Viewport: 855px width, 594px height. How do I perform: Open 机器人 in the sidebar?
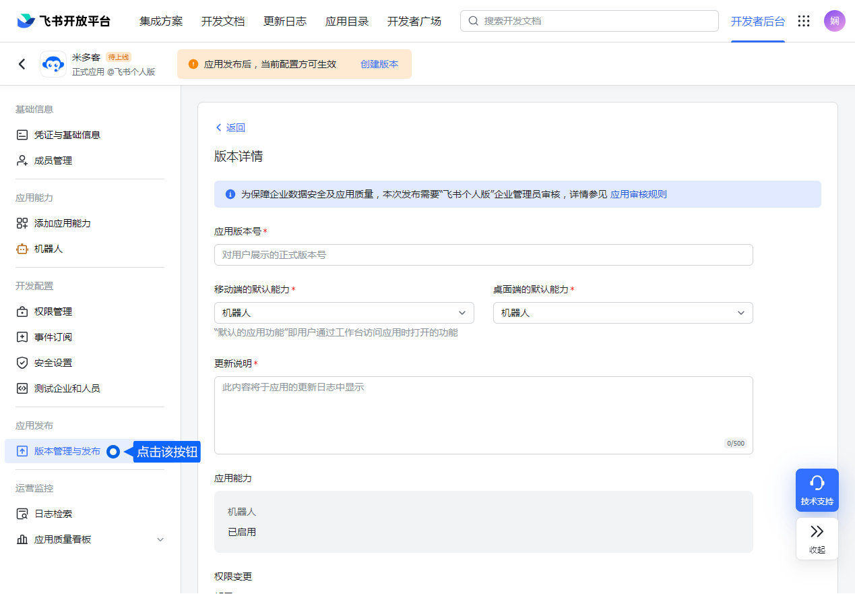click(49, 249)
